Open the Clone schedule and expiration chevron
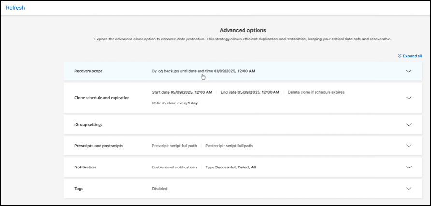The width and height of the screenshot is (431, 206). [x=409, y=97]
